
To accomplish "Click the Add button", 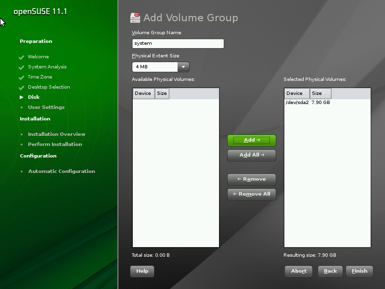I will point(251,140).
